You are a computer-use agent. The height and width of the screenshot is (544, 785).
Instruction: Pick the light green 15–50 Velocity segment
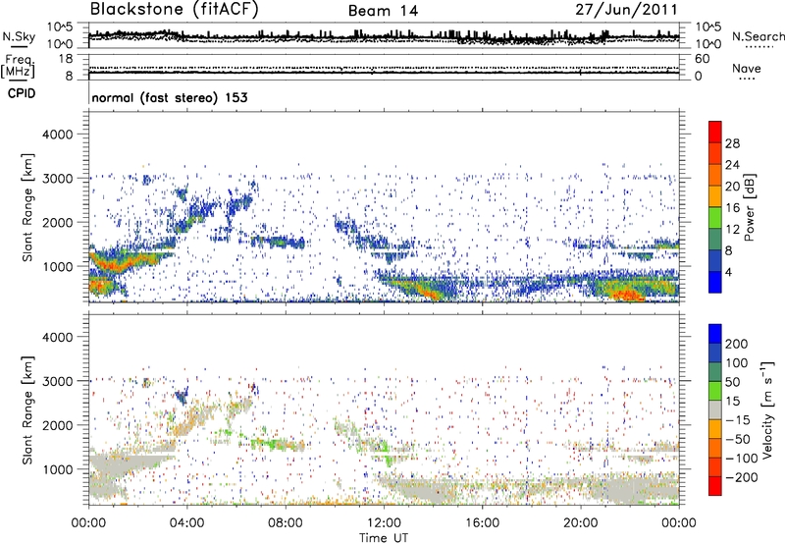(x=715, y=391)
